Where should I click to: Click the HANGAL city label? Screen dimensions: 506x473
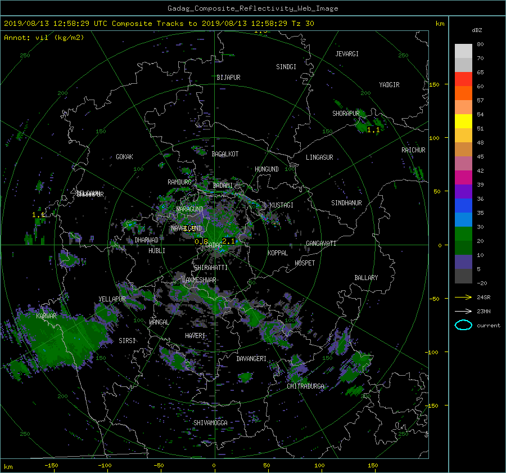(x=159, y=322)
